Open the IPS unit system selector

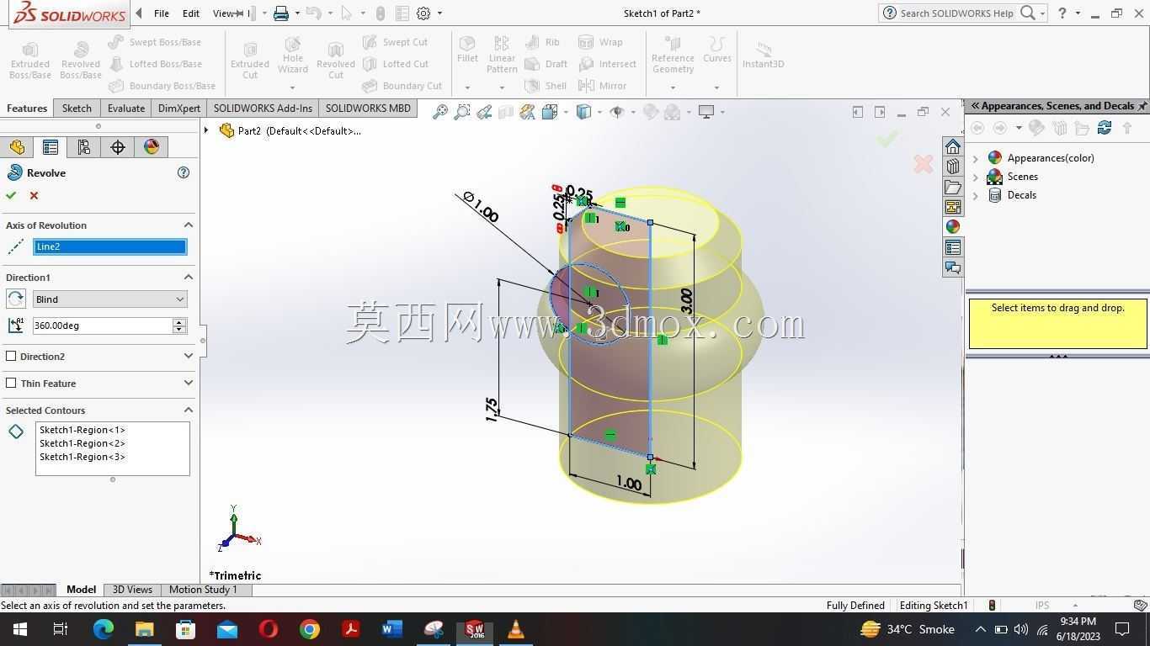coord(1056,605)
